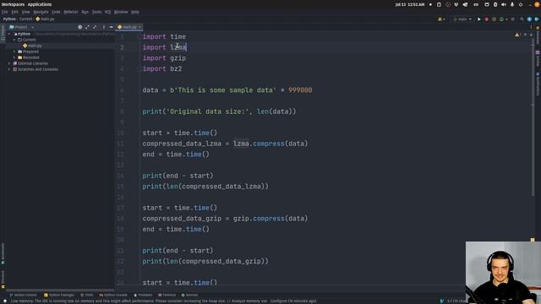Click the Select Opened File target icon in Project panel
Viewport: 541px width, 304px height.
pos(80,27)
